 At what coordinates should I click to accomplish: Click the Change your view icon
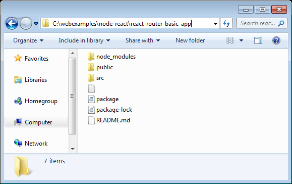230,40
